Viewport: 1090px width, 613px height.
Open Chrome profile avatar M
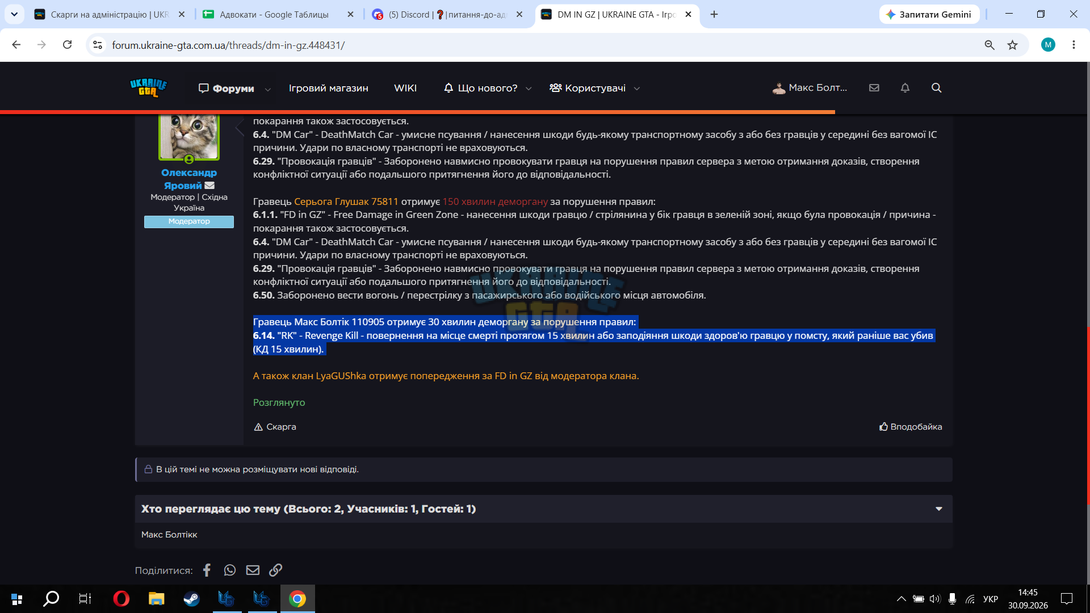[1048, 45]
